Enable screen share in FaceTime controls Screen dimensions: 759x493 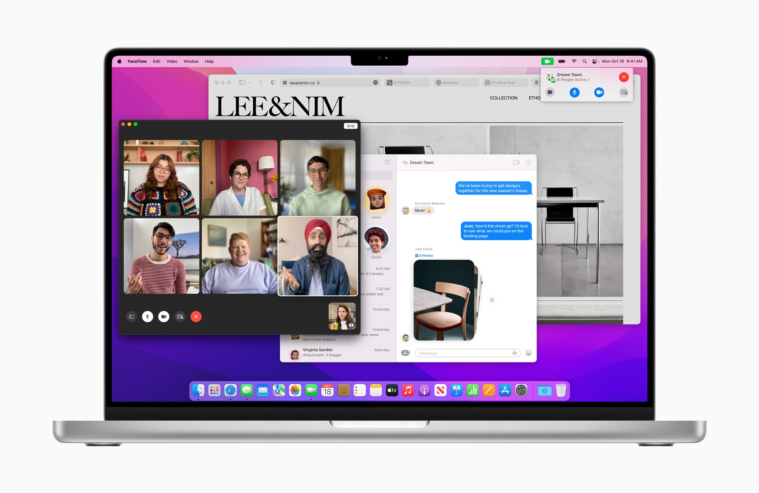180,316
